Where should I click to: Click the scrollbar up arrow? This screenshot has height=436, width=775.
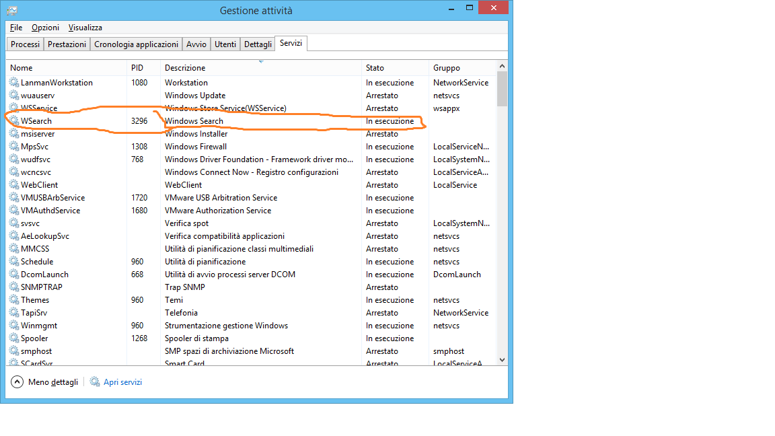502,66
